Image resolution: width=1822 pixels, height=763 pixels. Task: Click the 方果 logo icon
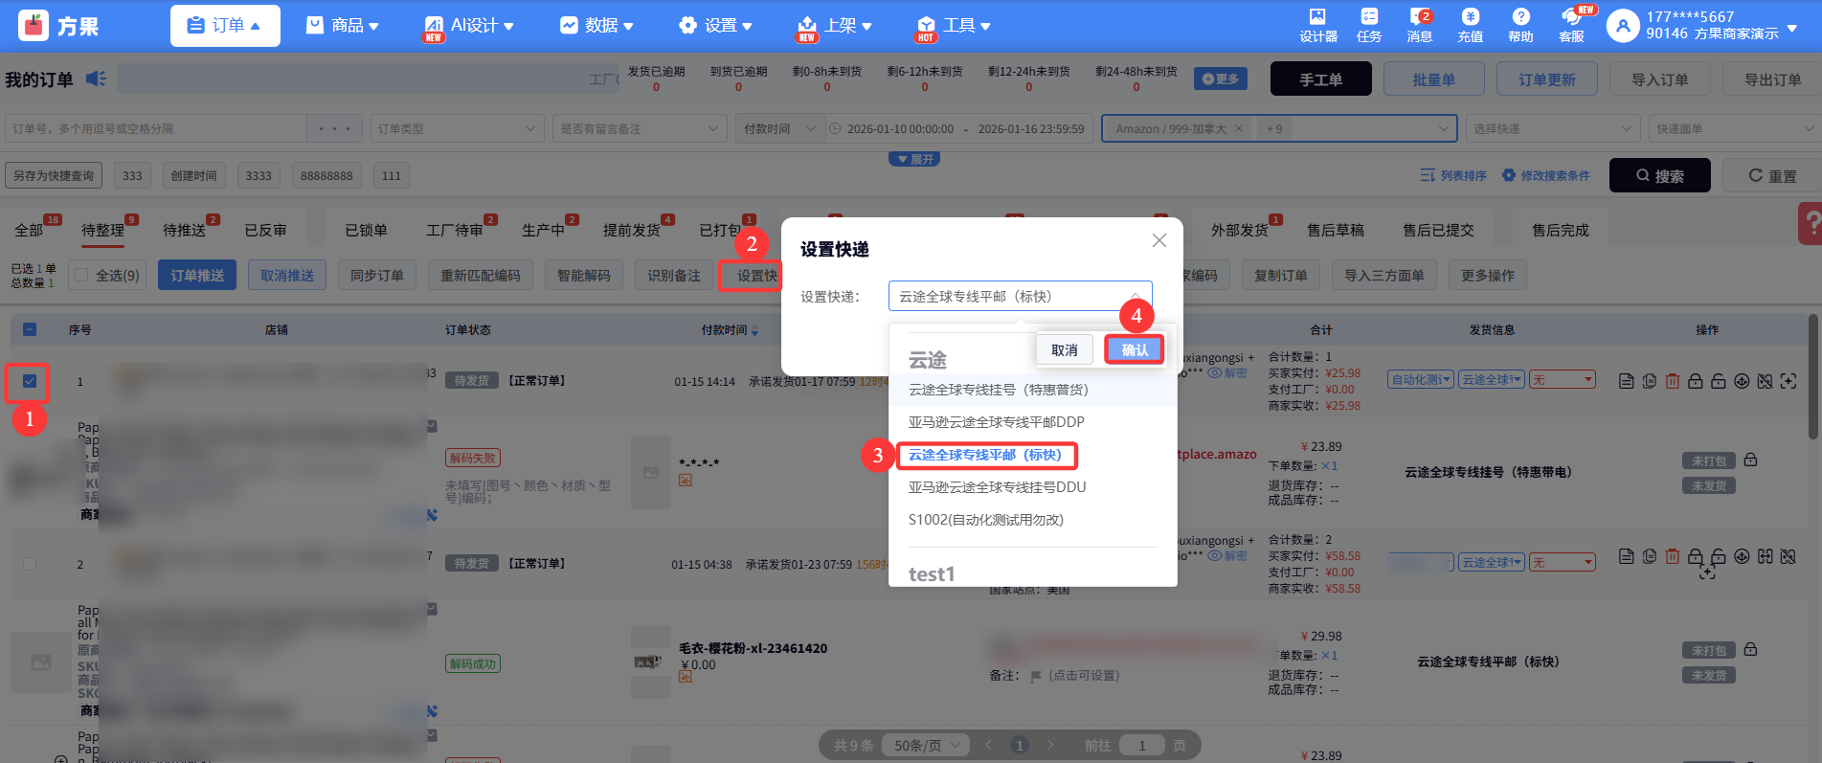[x=34, y=26]
